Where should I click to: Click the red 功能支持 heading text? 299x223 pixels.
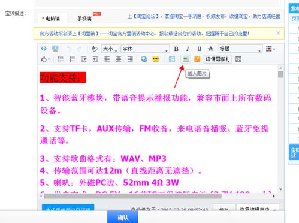[x=63, y=77]
